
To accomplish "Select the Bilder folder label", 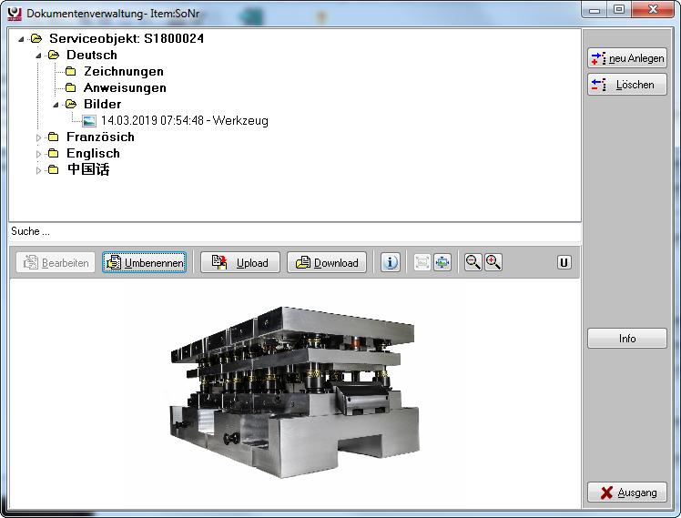I will pyautogui.click(x=103, y=104).
